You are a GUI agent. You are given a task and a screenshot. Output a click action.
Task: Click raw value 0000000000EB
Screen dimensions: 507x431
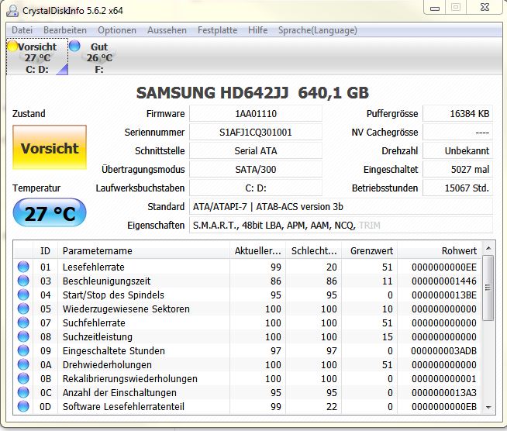pyautogui.click(x=443, y=406)
